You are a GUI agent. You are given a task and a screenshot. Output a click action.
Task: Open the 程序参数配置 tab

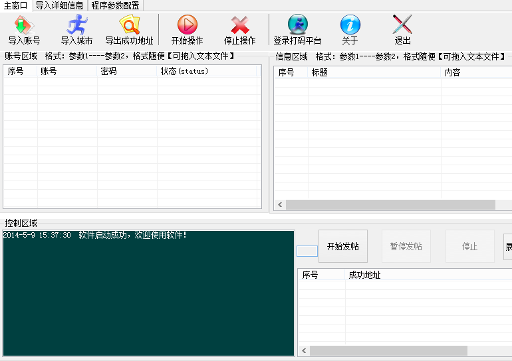coord(115,5)
